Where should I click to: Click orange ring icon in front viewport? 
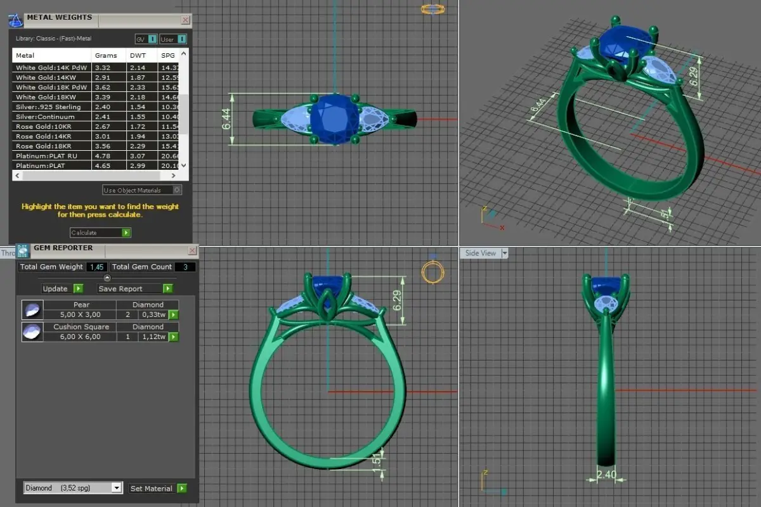[x=433, y=273]
